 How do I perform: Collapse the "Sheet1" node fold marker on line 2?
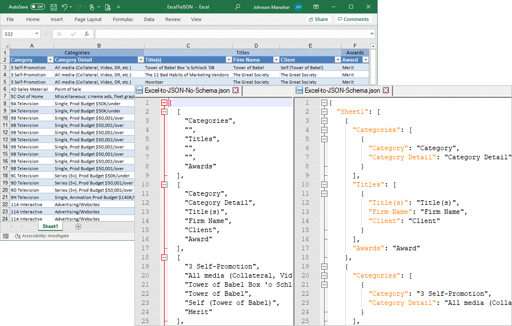pos(324,112)
